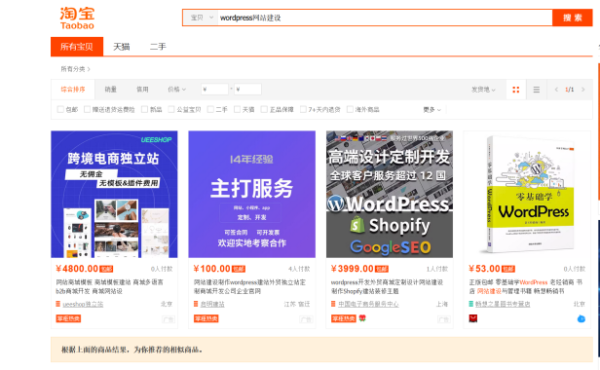This screenshot has height=370, width=600.
Task: Expand the 更多 filter options
Action: coord(432,110)
